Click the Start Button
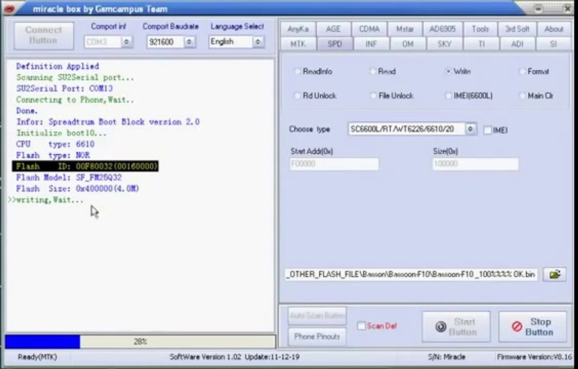This screenshot has width=578, height=369. [457, 326]
